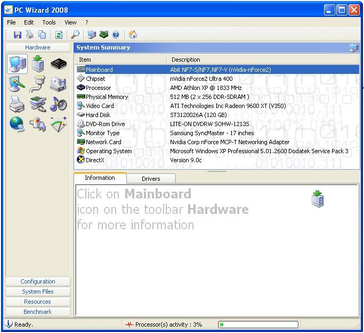The width and height of the screenshot is (364, 333).
Task: Open the Devices cards icon in Hardware panel
Action: click(x=38, y=104)
